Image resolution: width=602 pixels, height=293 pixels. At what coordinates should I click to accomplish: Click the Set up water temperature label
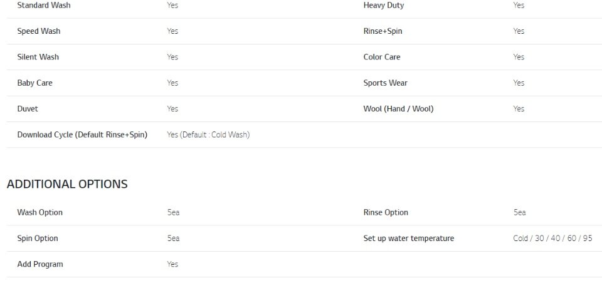(x=409, y=238)
